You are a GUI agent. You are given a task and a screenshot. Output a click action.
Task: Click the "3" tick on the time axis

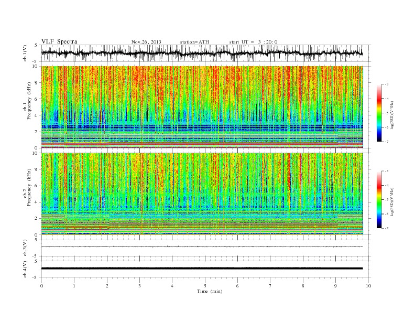[x=139, y=286]
